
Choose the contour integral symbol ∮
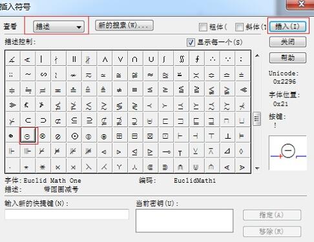click(x=197, y=59)
